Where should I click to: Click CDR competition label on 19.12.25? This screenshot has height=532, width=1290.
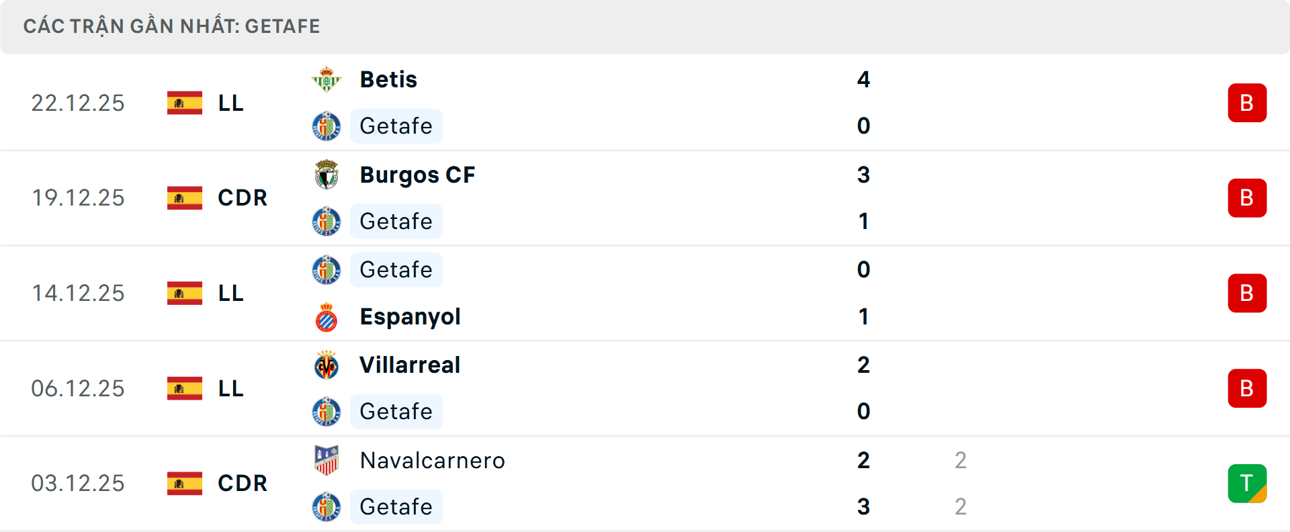coord(243,198)
